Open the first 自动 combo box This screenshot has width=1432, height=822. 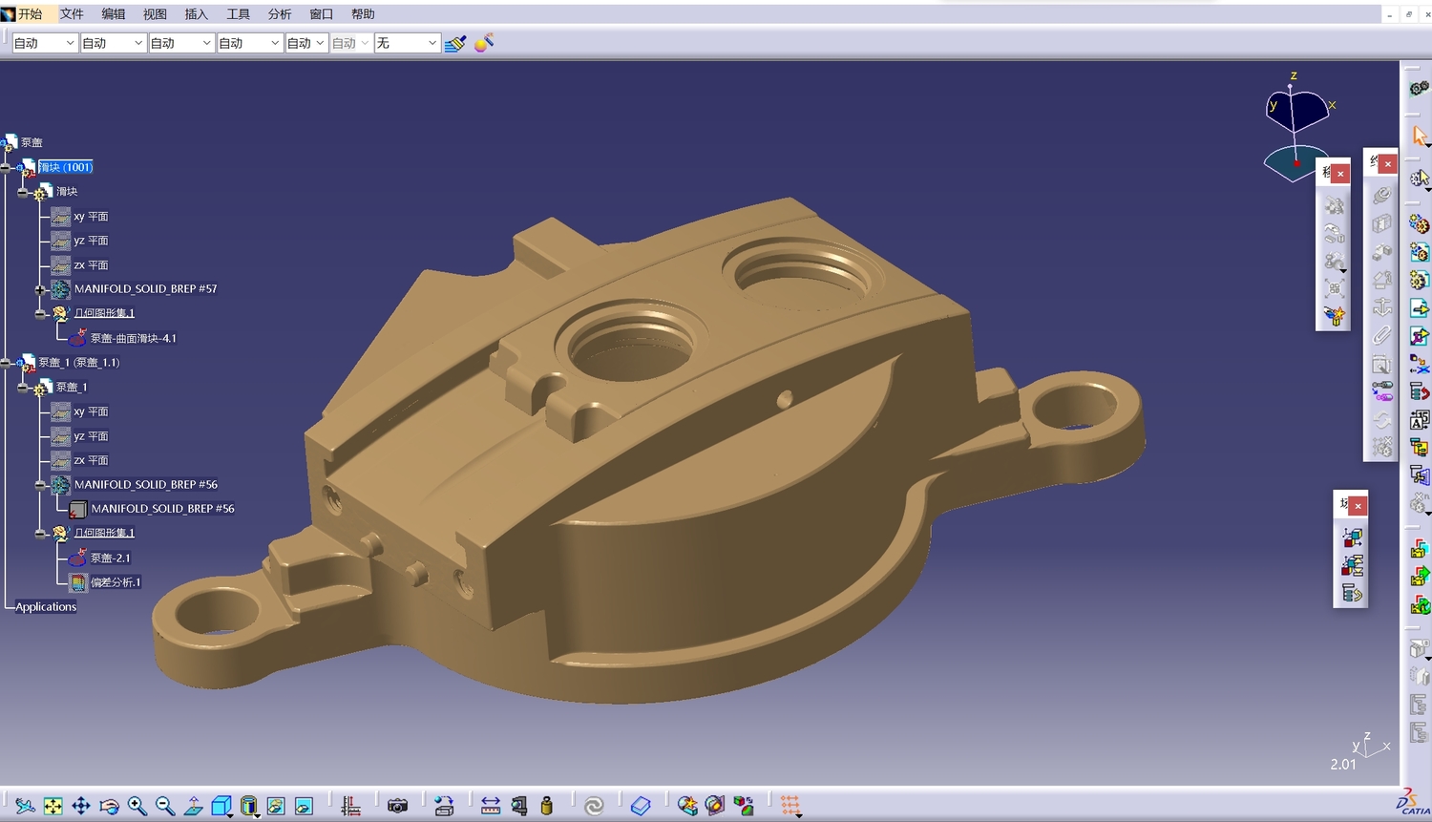click(x=45, y=43)
